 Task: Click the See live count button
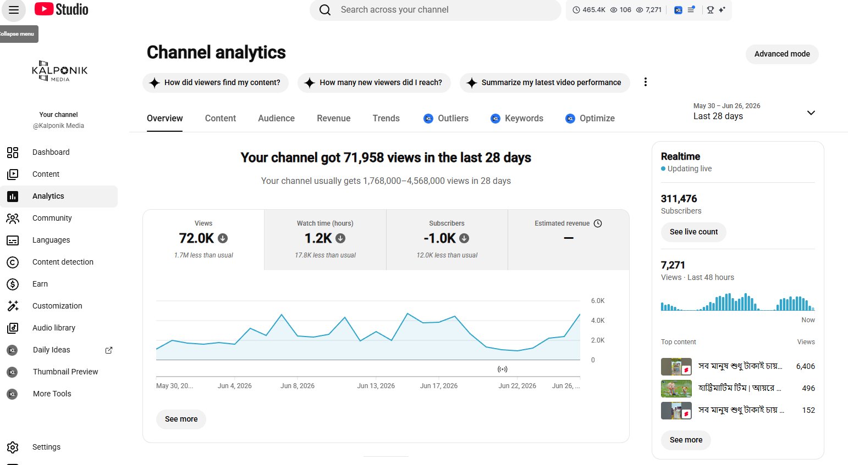(693, 232)
